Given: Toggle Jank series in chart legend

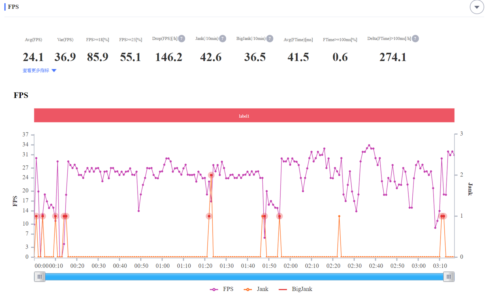Looking at the screenshot, I should (256, 289).
